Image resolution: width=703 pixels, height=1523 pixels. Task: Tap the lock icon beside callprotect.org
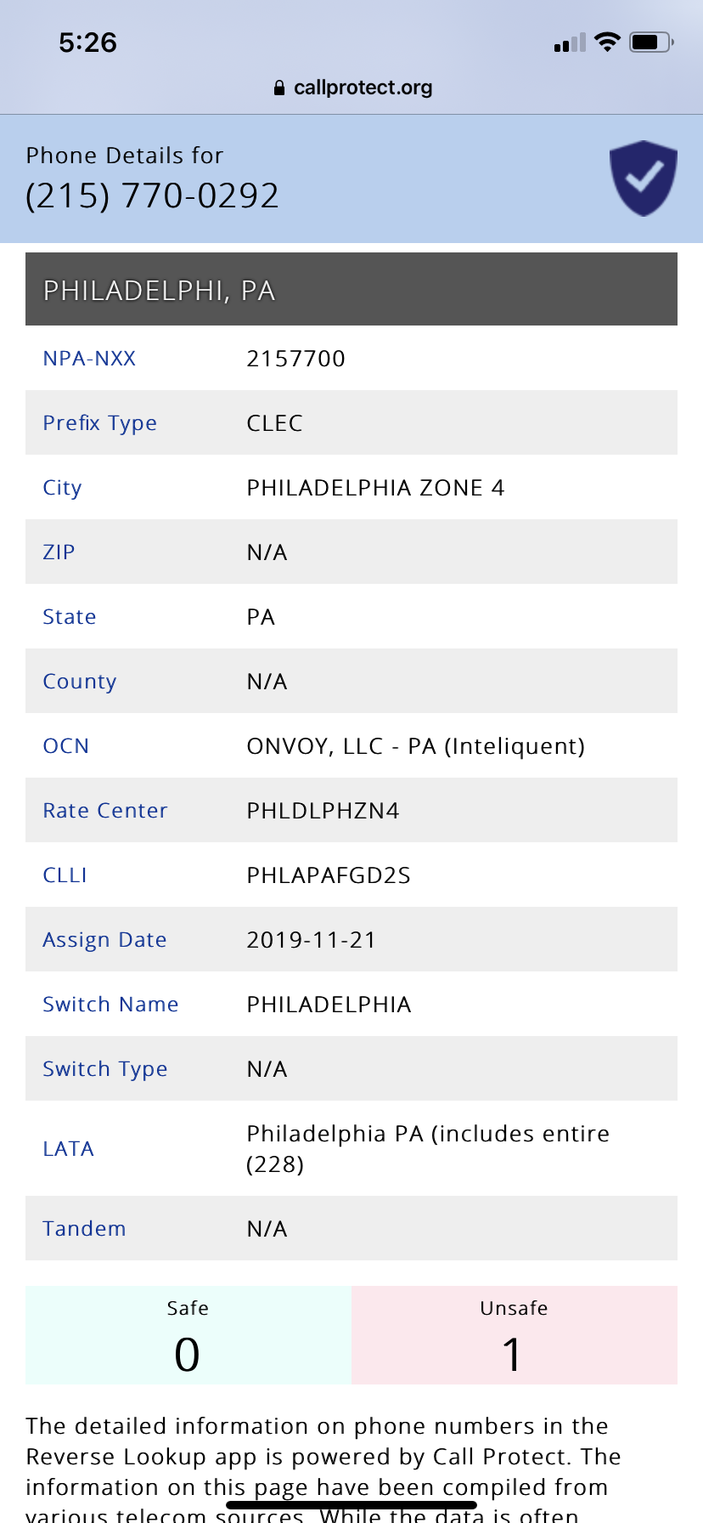coord(279,88)
